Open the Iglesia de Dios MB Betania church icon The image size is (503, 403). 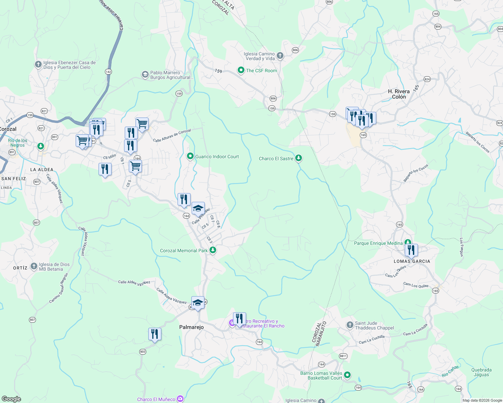pyautogui.click(x=34, y=266)
